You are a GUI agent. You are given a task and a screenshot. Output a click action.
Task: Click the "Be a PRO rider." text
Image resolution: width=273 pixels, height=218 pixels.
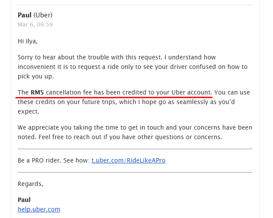37,160
